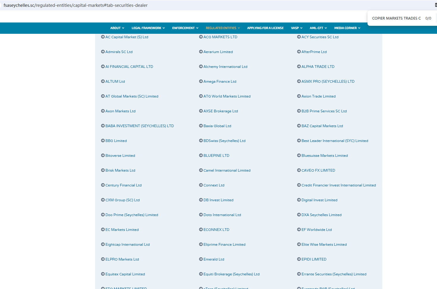437x289 pixels.
Task: Open EC Markets Limited link
Action: (122, 230)
